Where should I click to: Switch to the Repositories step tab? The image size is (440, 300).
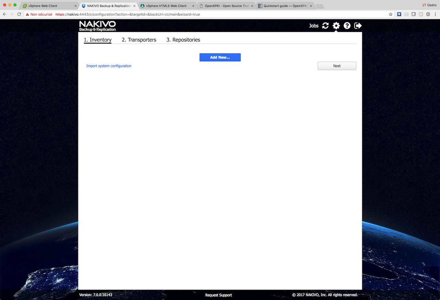(183, 40)
